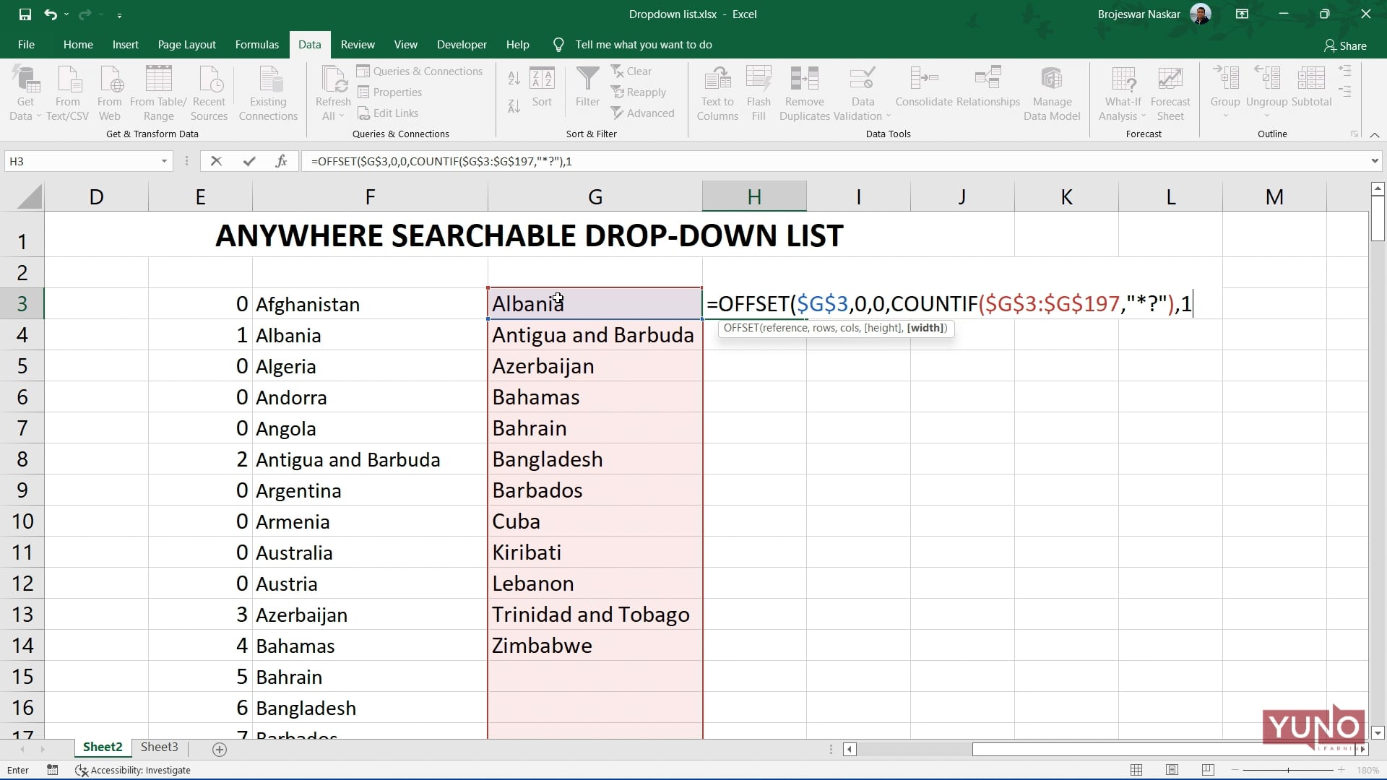Click the checkmark to confirm formula
The width and height of the screenshot is (1387, 780).
click(249, 161)
